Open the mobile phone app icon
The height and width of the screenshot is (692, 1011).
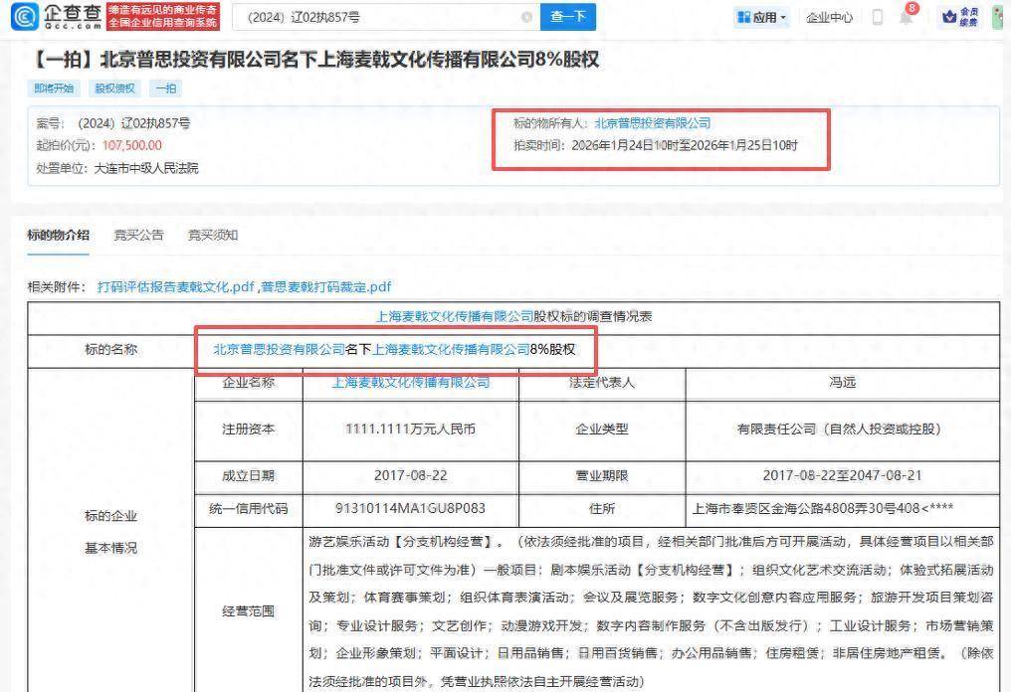(877, 17)
